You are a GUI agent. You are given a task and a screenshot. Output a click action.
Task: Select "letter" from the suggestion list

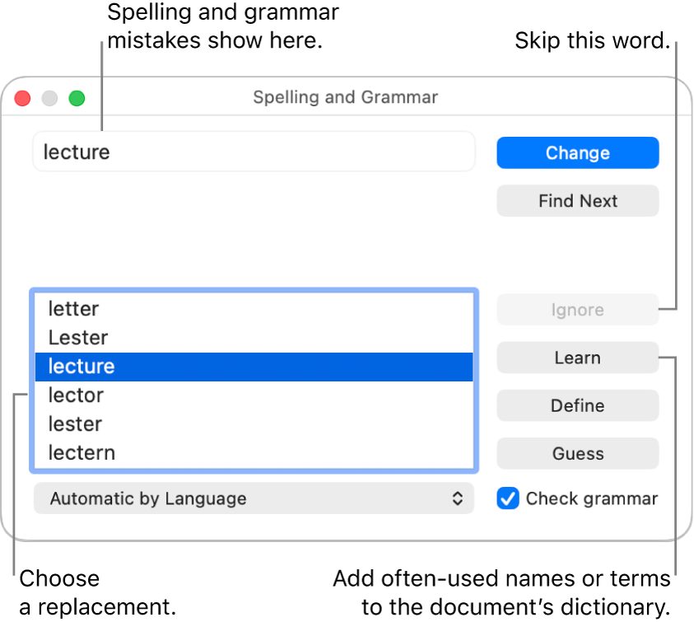click(73, 309)
